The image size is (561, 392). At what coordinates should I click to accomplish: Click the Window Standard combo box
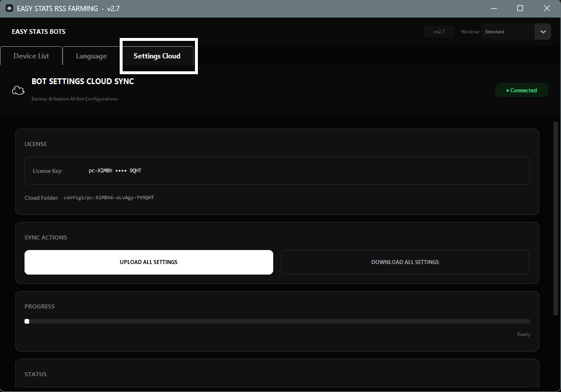515,32
